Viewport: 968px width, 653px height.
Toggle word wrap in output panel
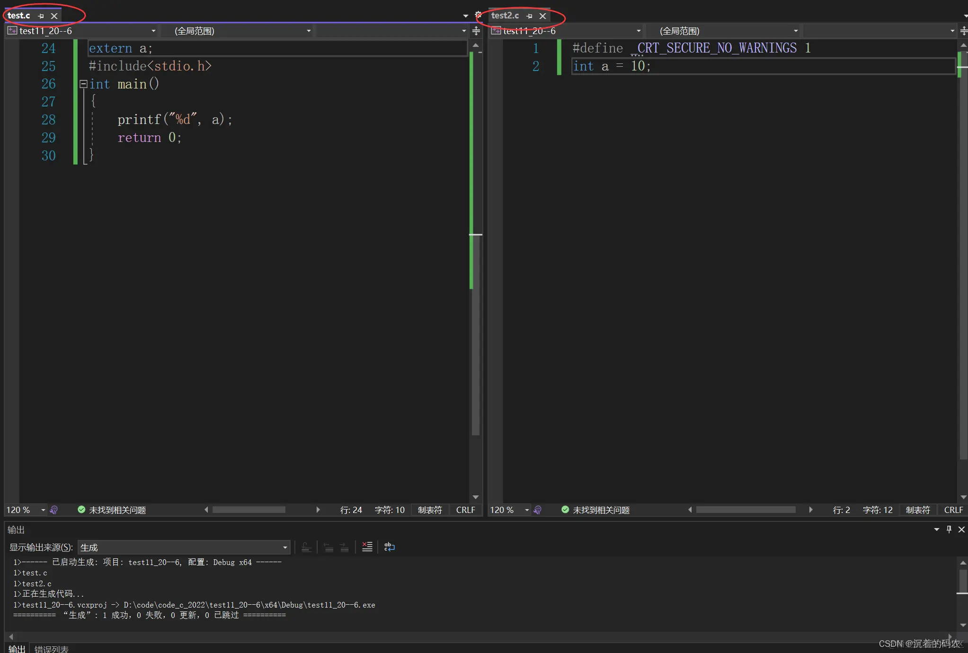click(389, 547)
